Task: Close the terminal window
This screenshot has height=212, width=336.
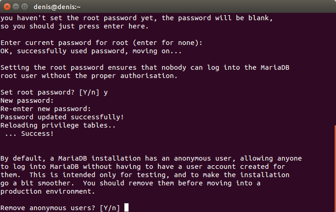Action: point(6,6)
